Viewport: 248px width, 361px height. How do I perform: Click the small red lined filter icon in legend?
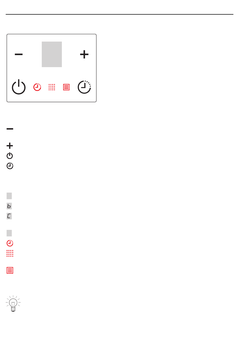10,270
